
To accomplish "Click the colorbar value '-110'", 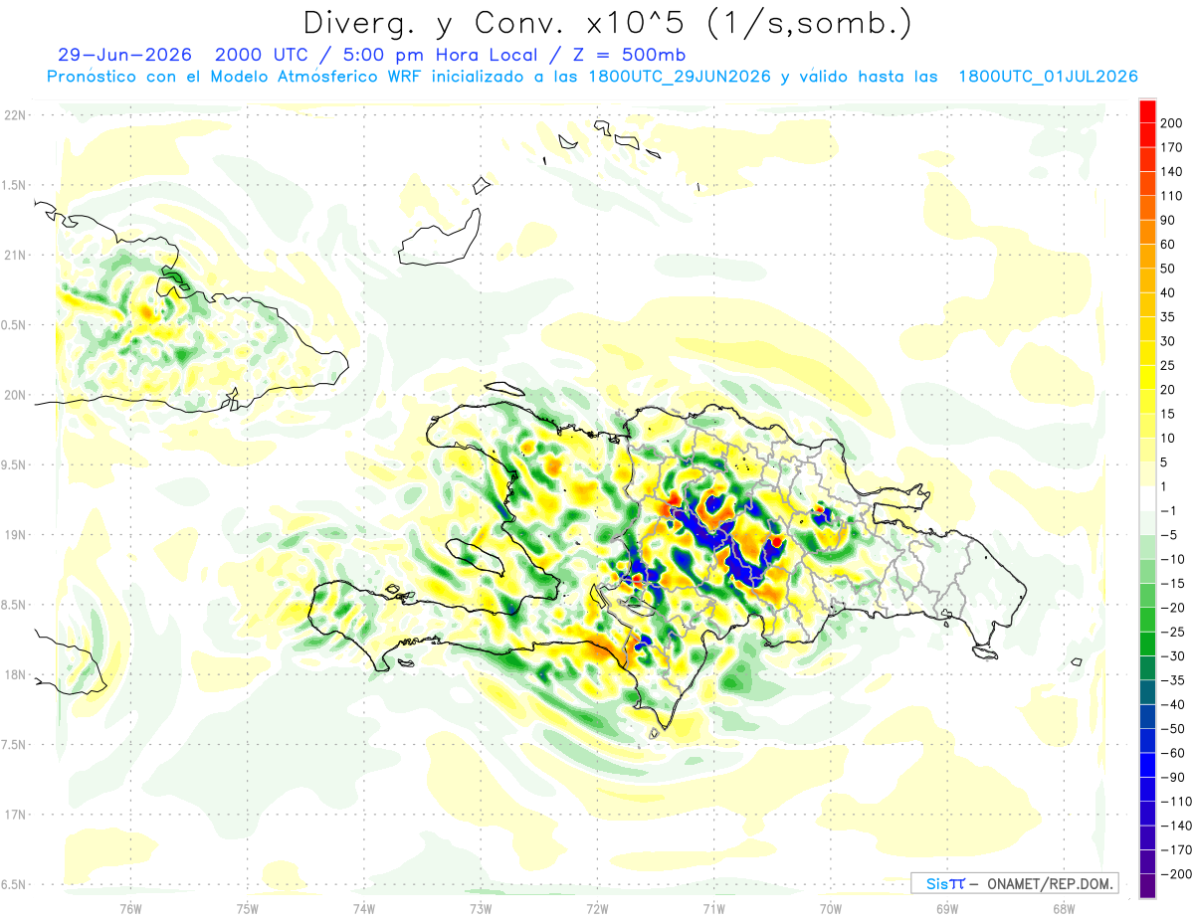I will point(1177,801).
